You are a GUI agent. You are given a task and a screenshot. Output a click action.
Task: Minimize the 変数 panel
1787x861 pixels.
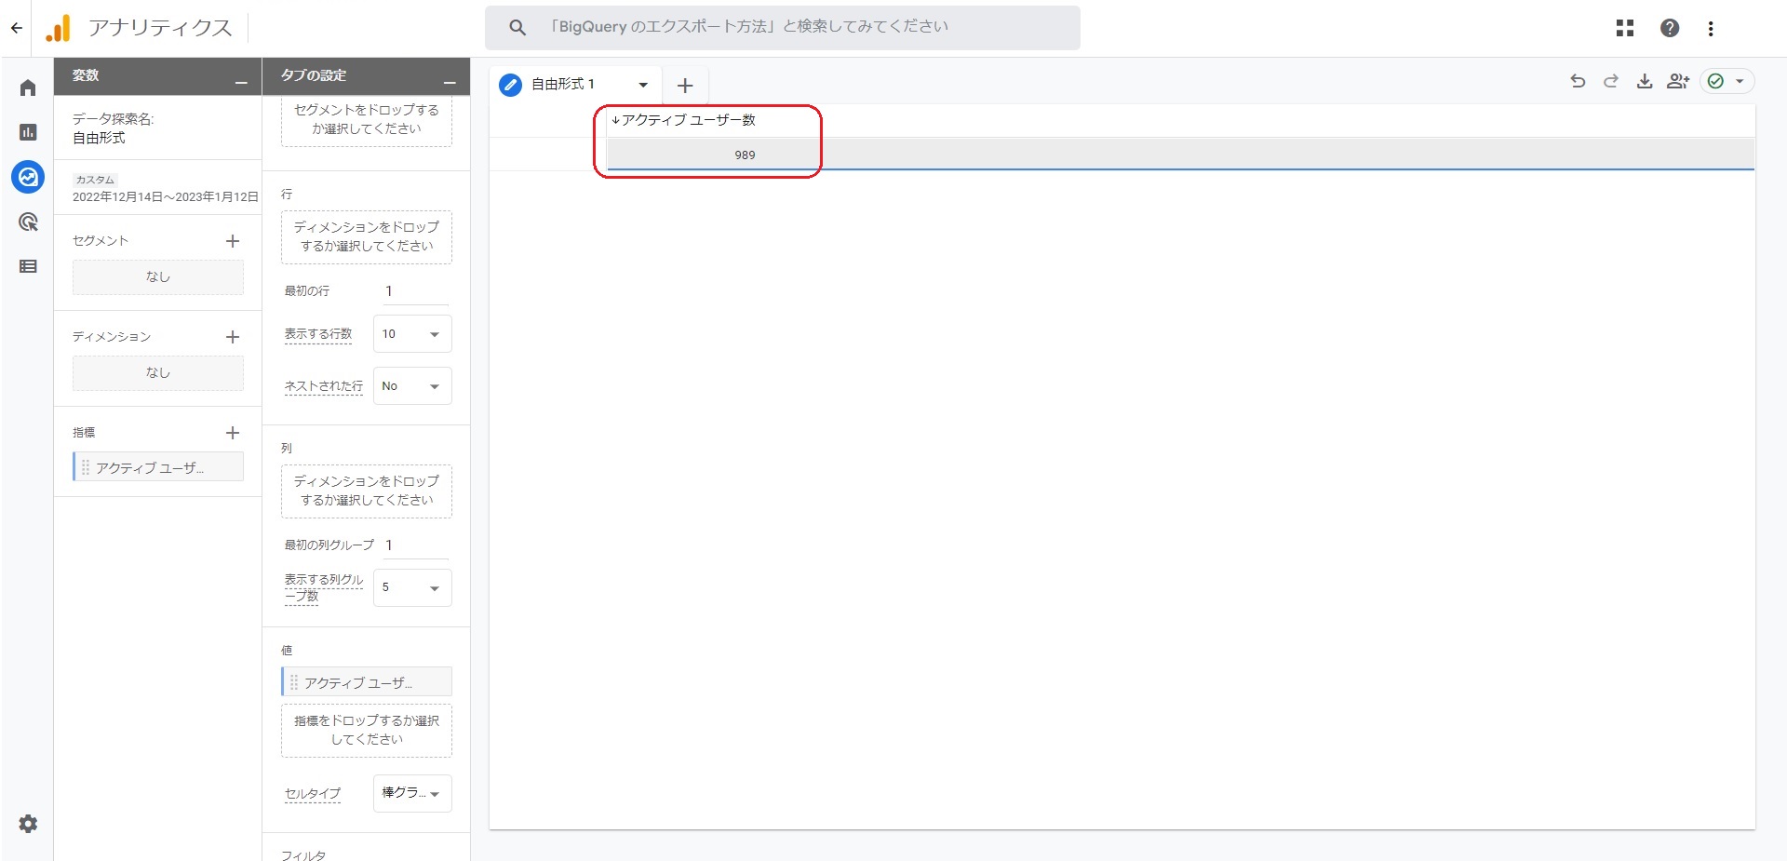tap(241, 83)
